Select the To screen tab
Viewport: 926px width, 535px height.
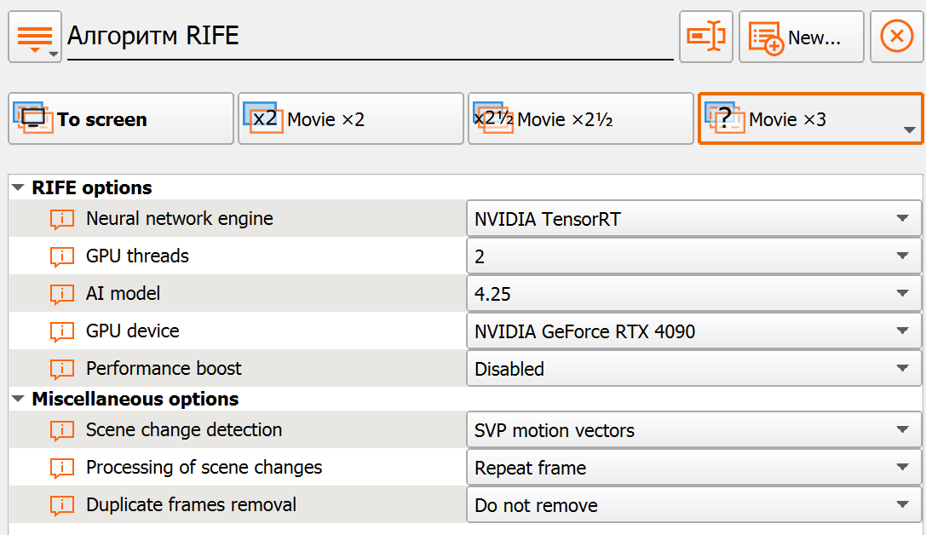120,119
